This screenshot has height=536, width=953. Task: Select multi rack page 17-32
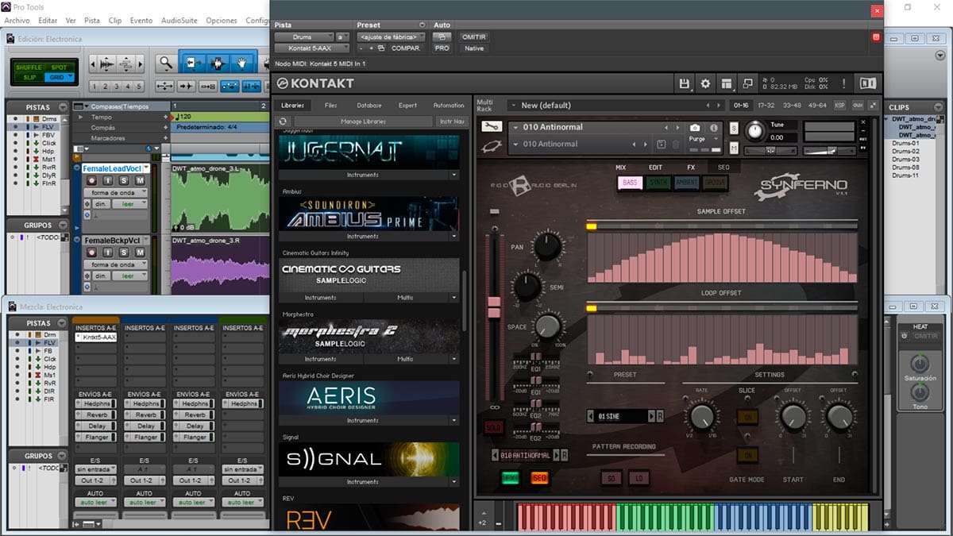[x=766, y=105]
